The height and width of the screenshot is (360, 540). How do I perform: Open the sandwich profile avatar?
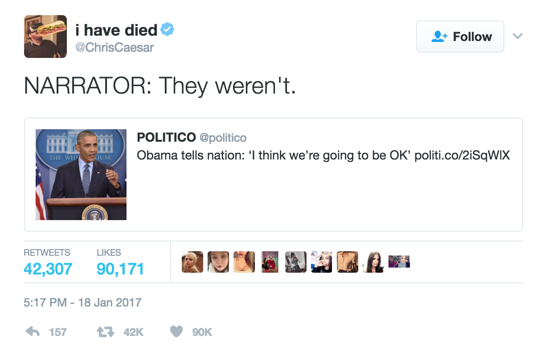(x=45, y=37)
